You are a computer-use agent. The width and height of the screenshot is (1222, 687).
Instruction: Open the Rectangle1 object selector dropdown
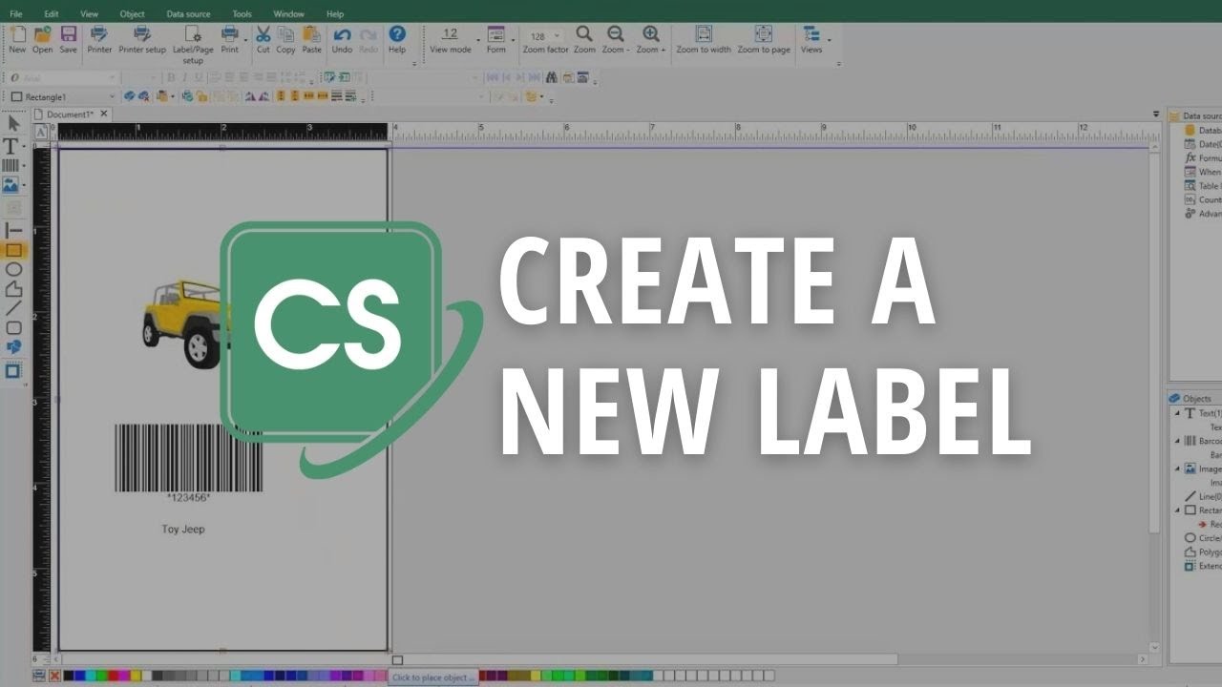112,96
